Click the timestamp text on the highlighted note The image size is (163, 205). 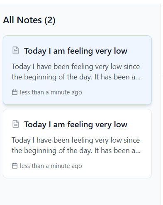pos(51,92)
